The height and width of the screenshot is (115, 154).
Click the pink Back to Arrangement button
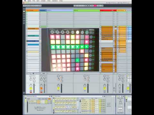95,6
